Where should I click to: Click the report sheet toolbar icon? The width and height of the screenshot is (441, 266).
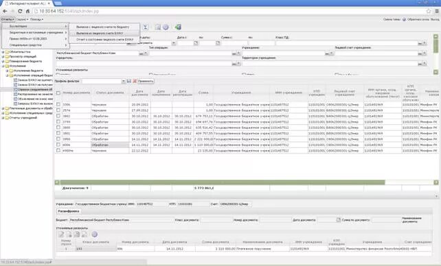(x=158, y=27)
